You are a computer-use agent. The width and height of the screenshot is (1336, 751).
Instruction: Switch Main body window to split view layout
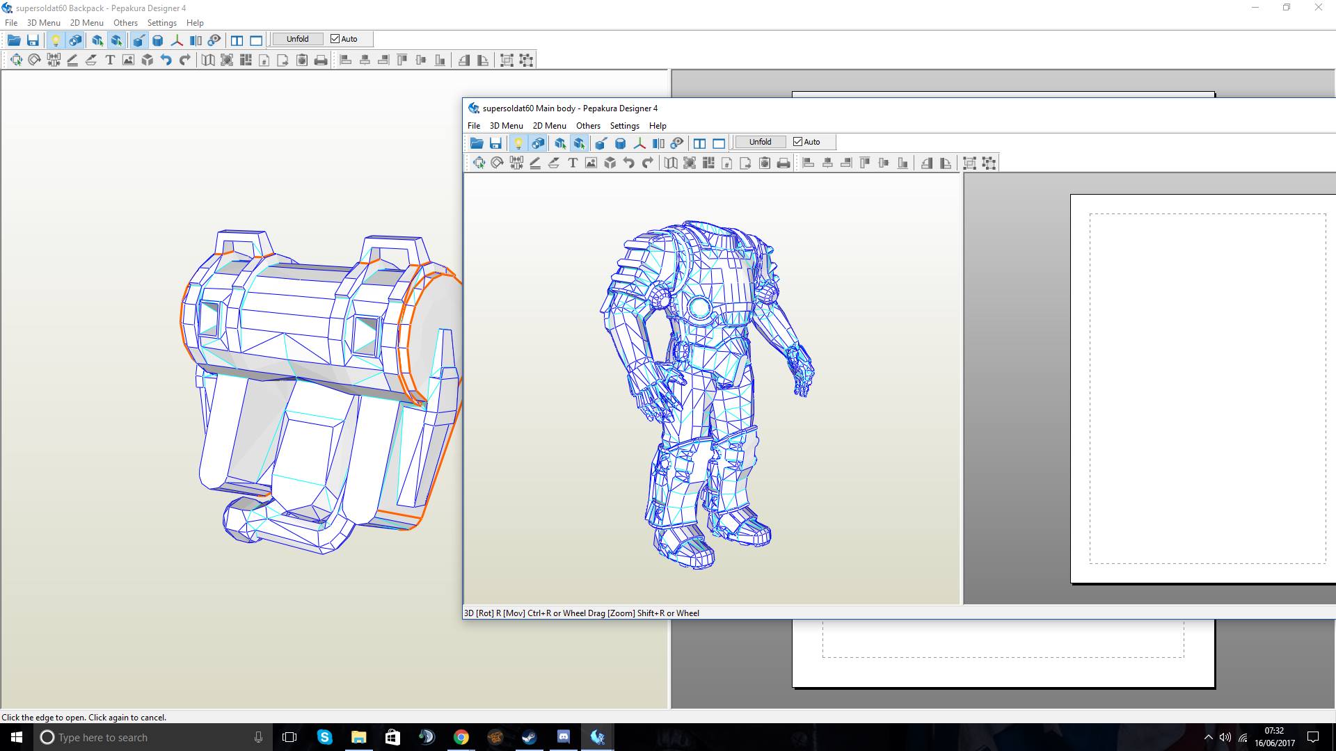click(x=699, y=143)
